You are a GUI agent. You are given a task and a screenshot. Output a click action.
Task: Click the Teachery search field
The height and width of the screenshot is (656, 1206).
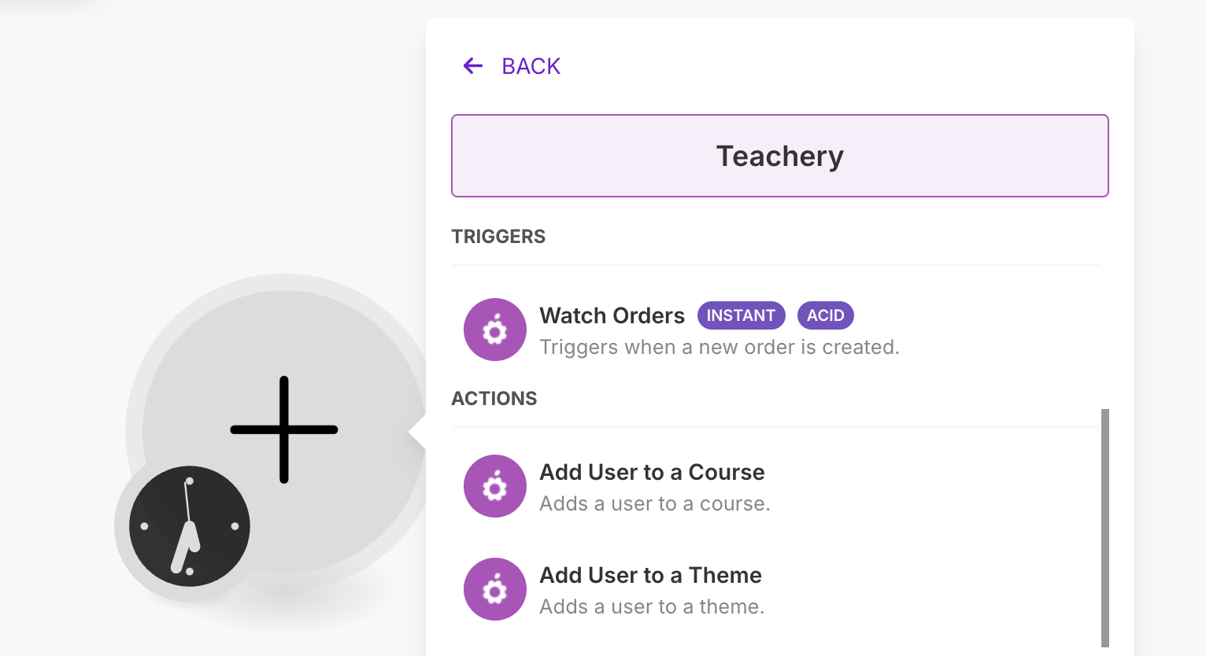[779, 156]
